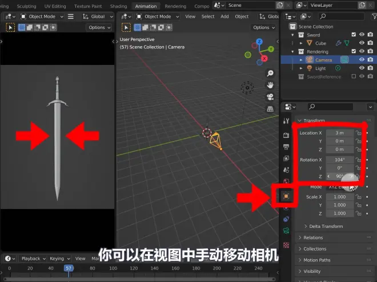Click the Rotation X field showing 104°
The height and width of the screenshot is (282, 377).
[x=340, y=160]
